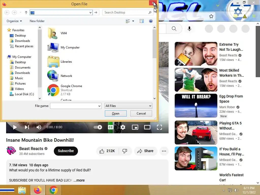Switch to theater mode
The height and width of the screenshot is (195, 260).
coord(147,127)
